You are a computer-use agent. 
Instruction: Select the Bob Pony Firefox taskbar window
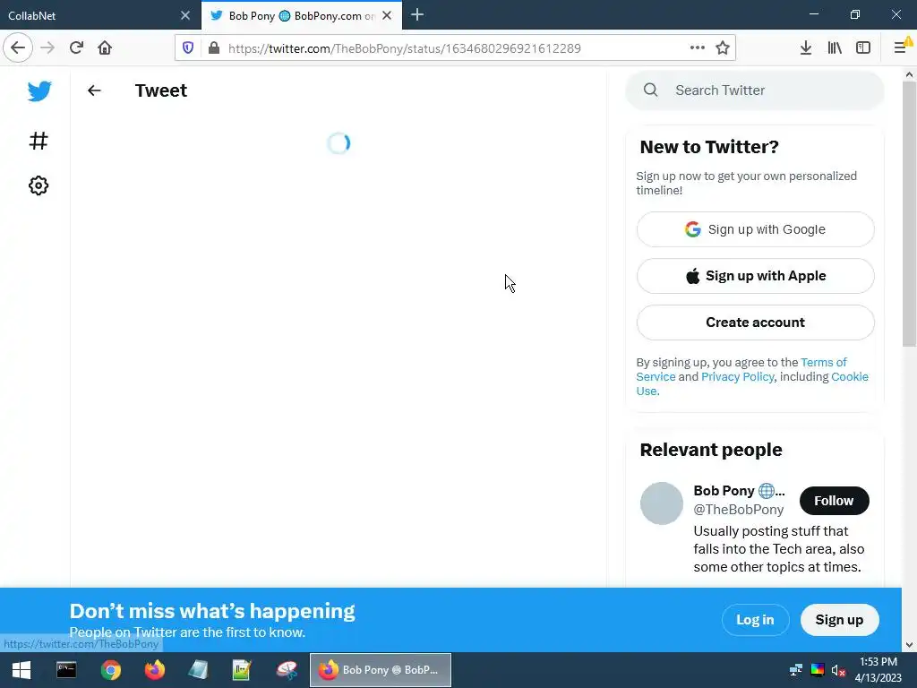[380, 670]
